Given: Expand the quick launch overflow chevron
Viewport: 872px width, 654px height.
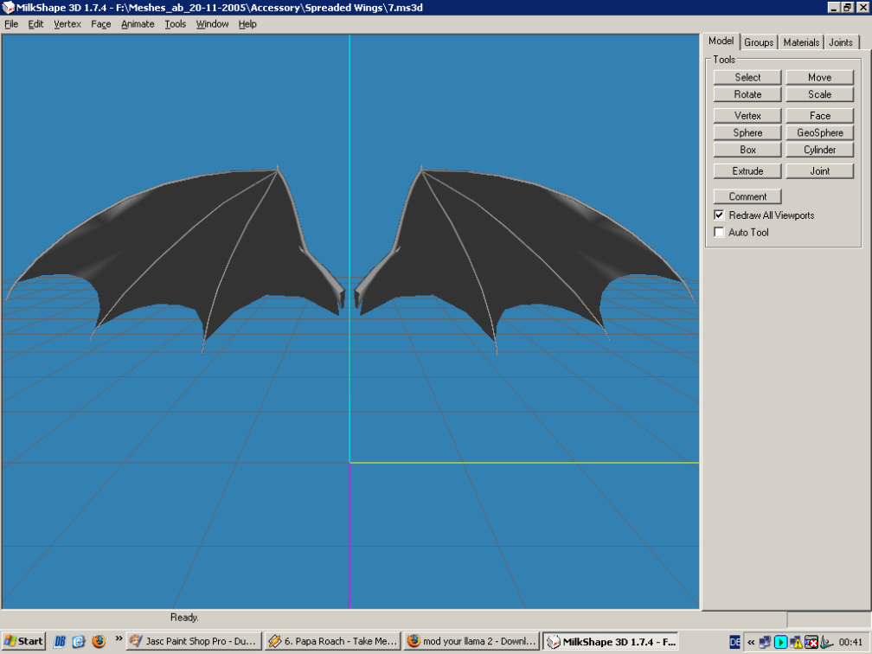Looking at the screenshot, I should pos(119,638).
